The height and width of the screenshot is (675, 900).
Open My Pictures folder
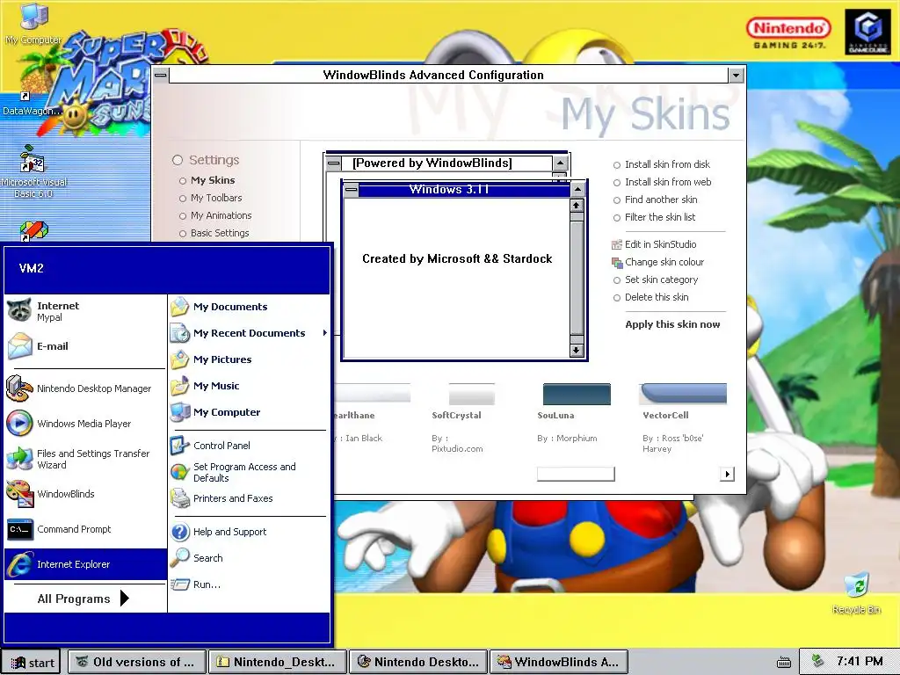point(249,359)
